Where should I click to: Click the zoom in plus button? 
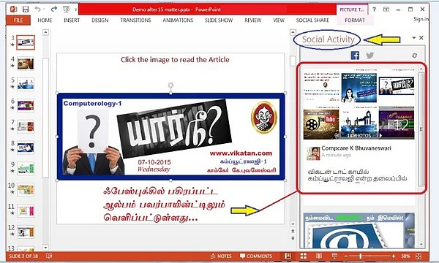pos(394,256)
